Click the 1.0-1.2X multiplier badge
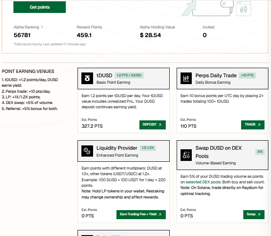 tap(148, 148)
